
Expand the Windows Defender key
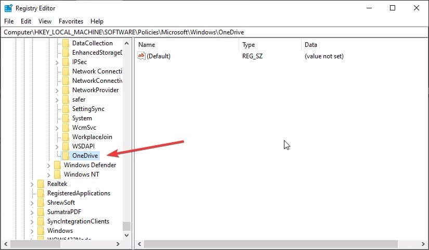49,166
